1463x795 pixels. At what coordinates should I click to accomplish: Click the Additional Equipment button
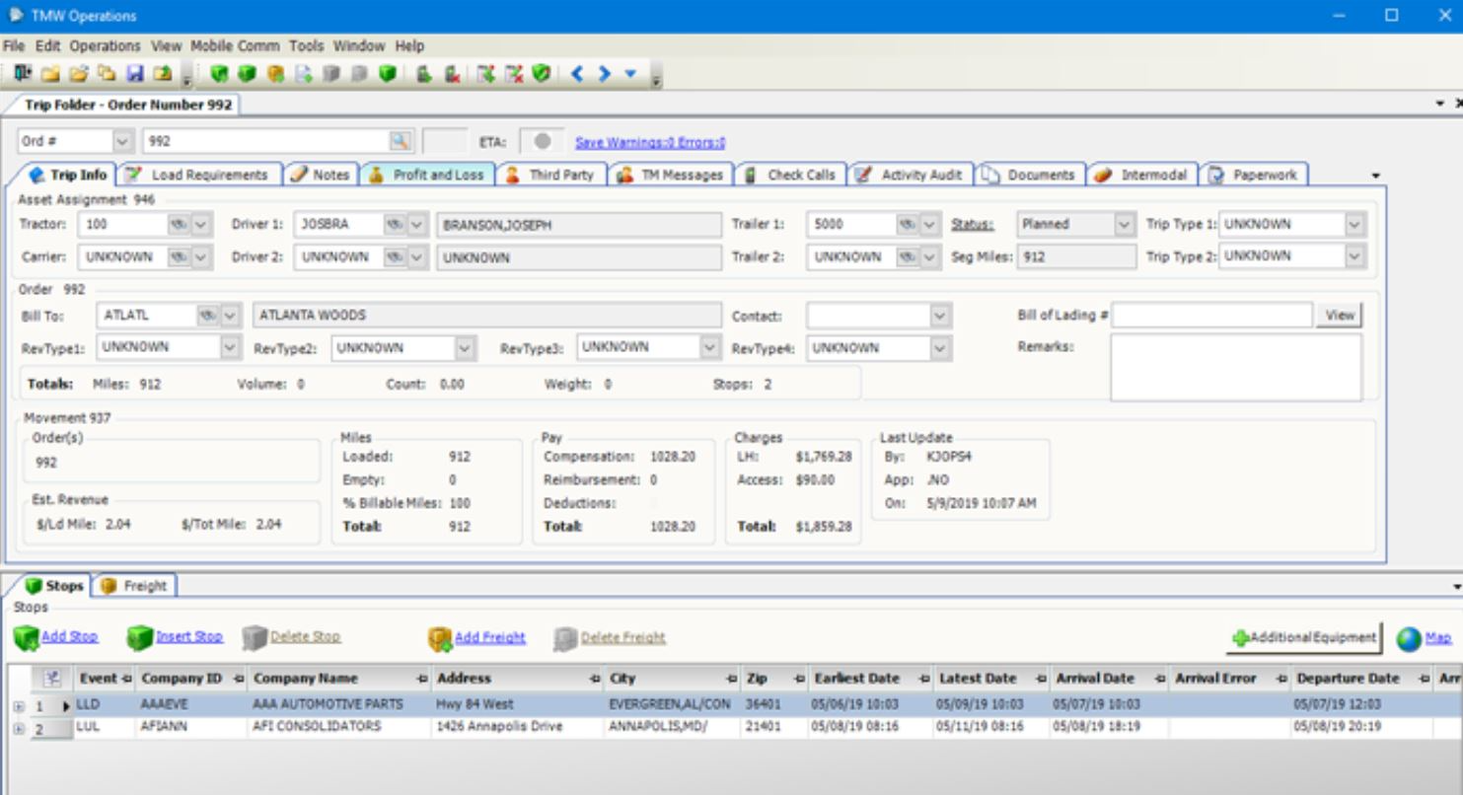pos(1304,638)
